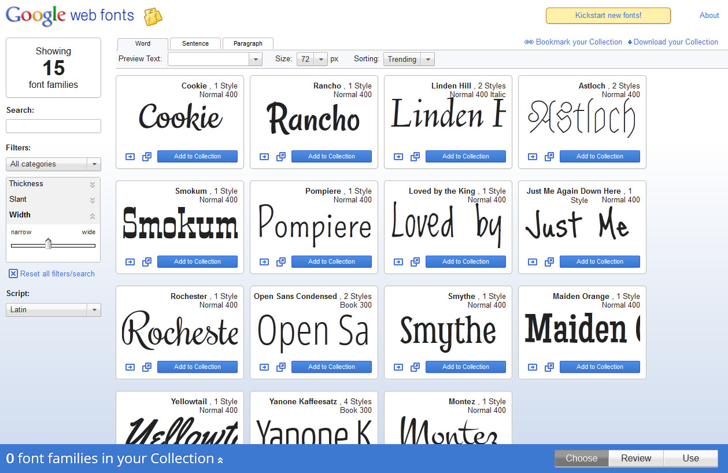Add Cookie to Collection
The width and height of the screenshot is (728, 473).
coord(197,157)
